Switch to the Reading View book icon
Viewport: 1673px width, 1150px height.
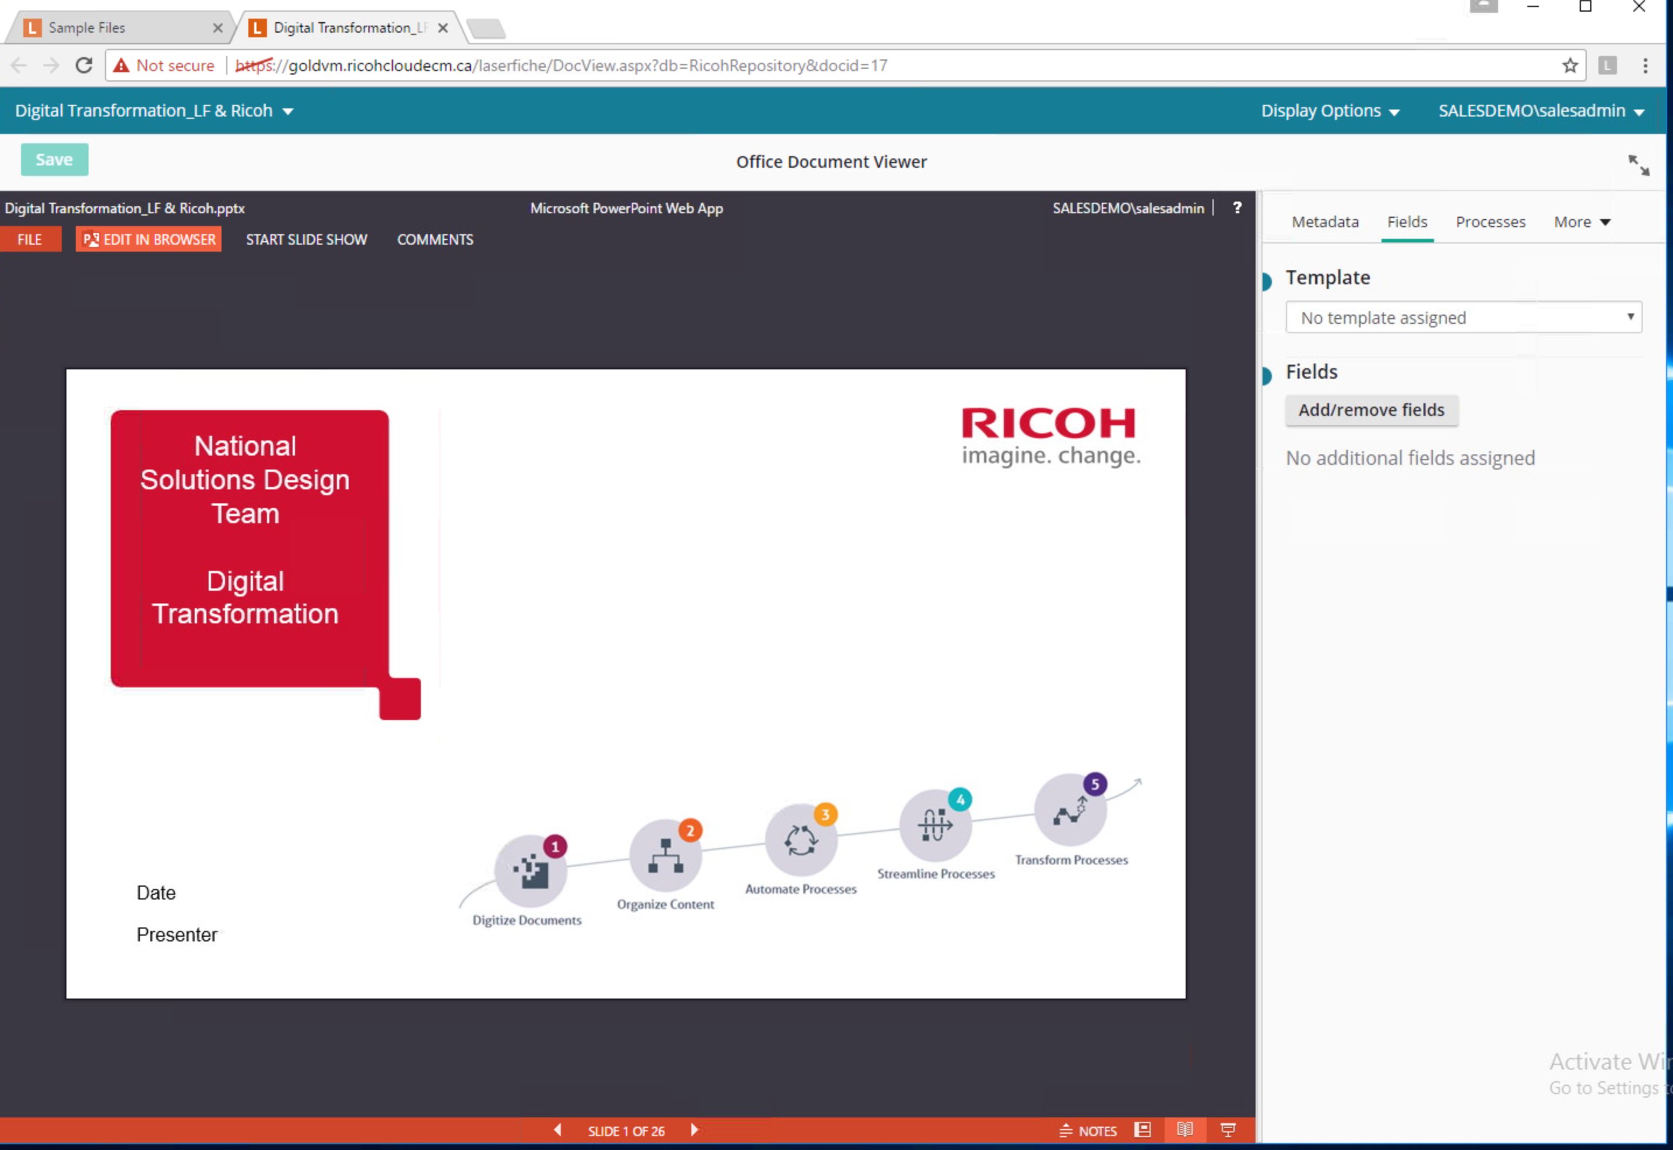pyautogui.click(x=1185, y=1130)
